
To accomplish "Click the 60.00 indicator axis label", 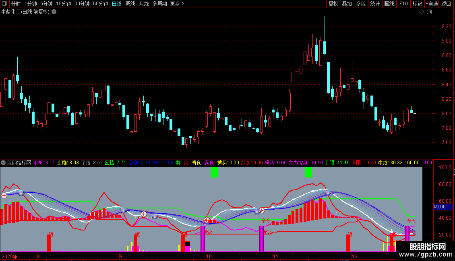I will click(x=445, y=201).
